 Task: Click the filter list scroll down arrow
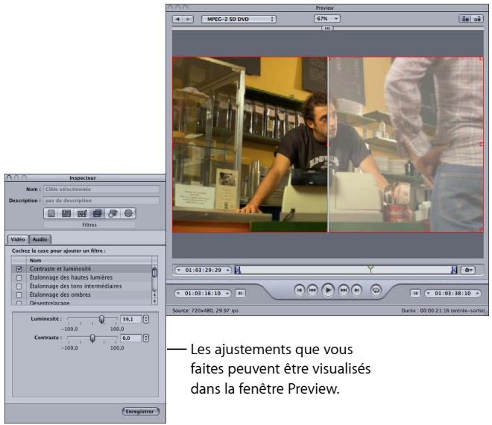coord(154,302)
